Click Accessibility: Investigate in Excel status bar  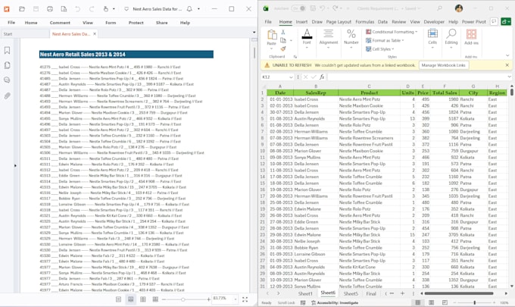[335, 302]
